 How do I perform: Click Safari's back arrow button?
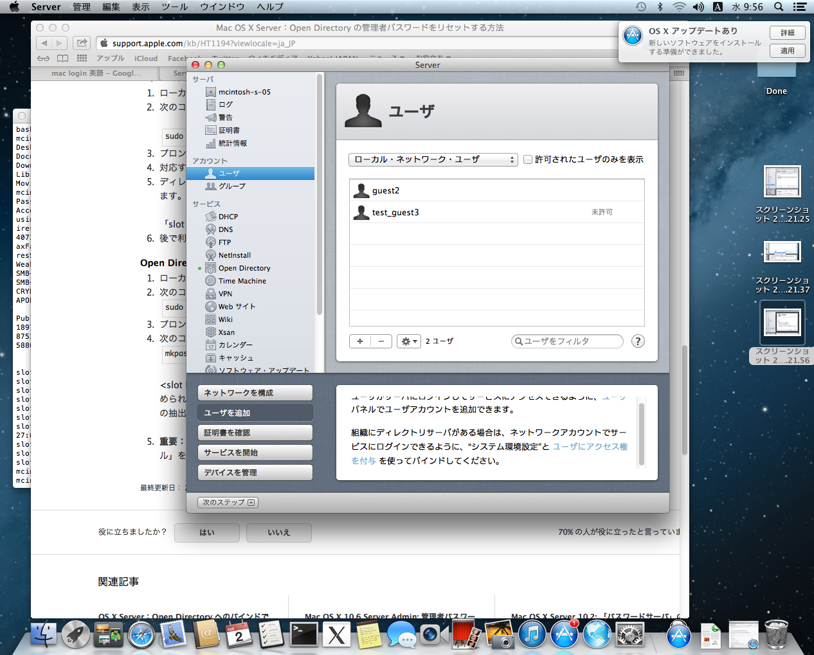point(44,43)
